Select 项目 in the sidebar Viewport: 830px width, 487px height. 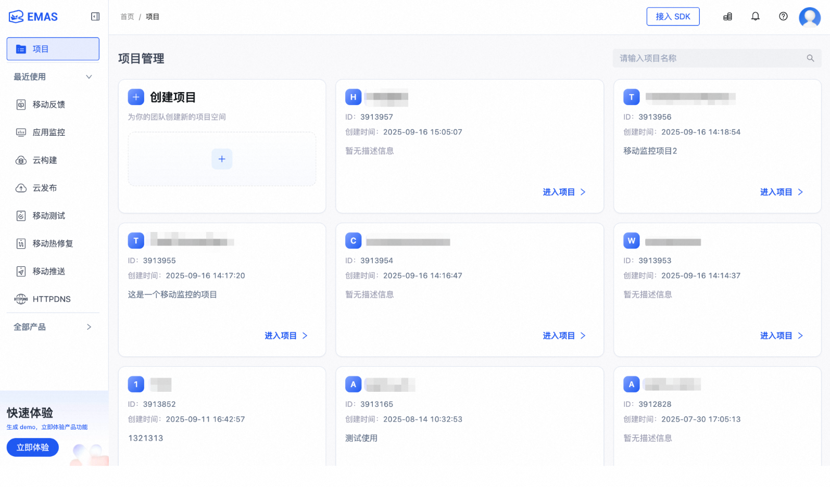pyautogui.click(x=53, y=49)
